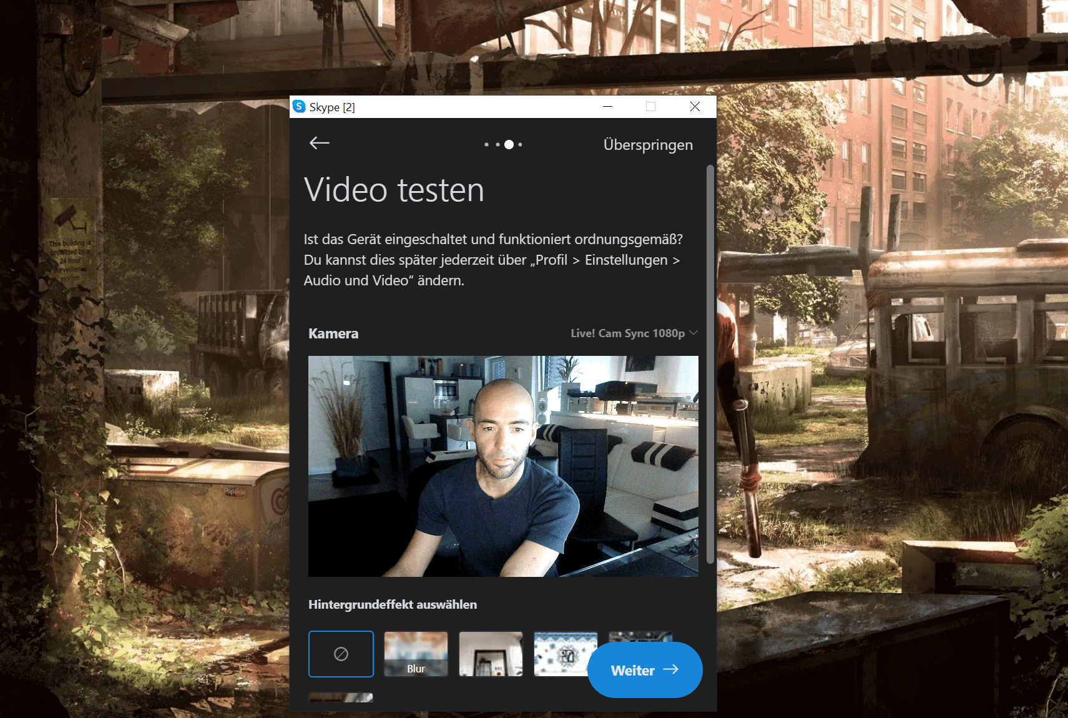The image size is (1068, 718).
Task: Minimize the Skype window
Action: pos(607,107)
